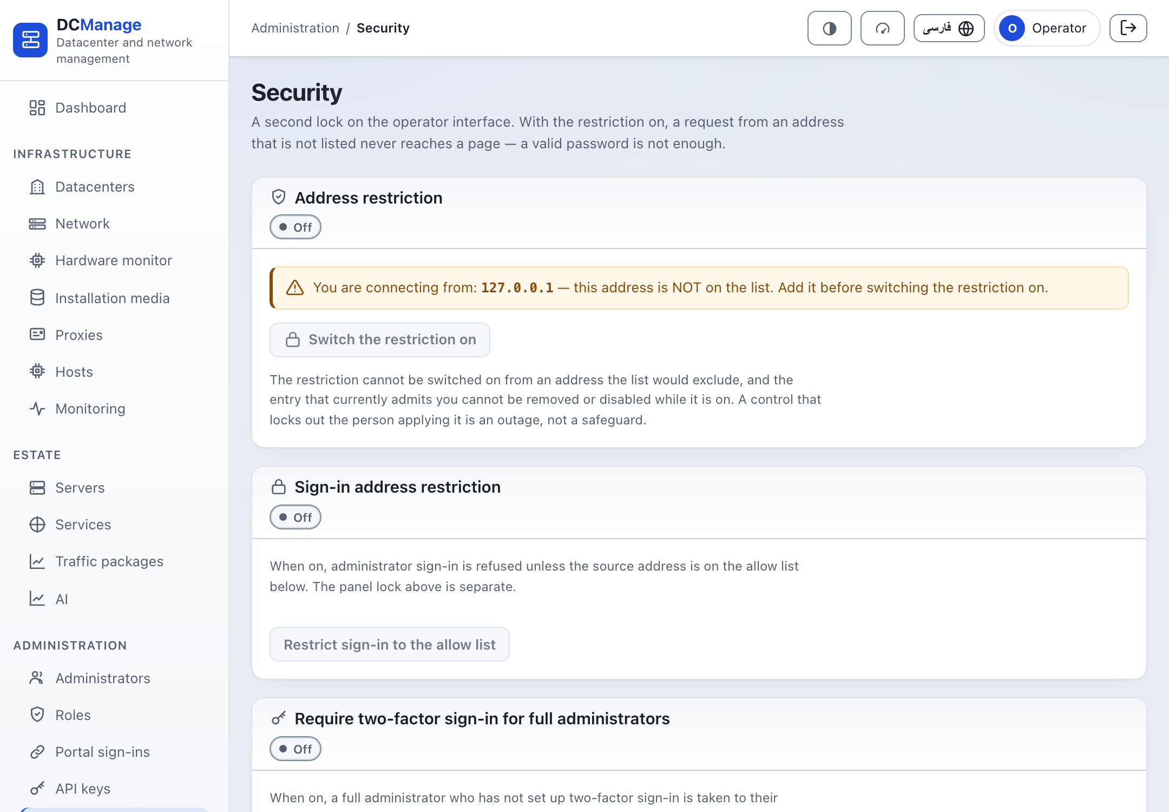Viewport: 1169px width, 812px height.
Task: Go to the Administration breadcrumb
Action: click(x=295, y=28)
